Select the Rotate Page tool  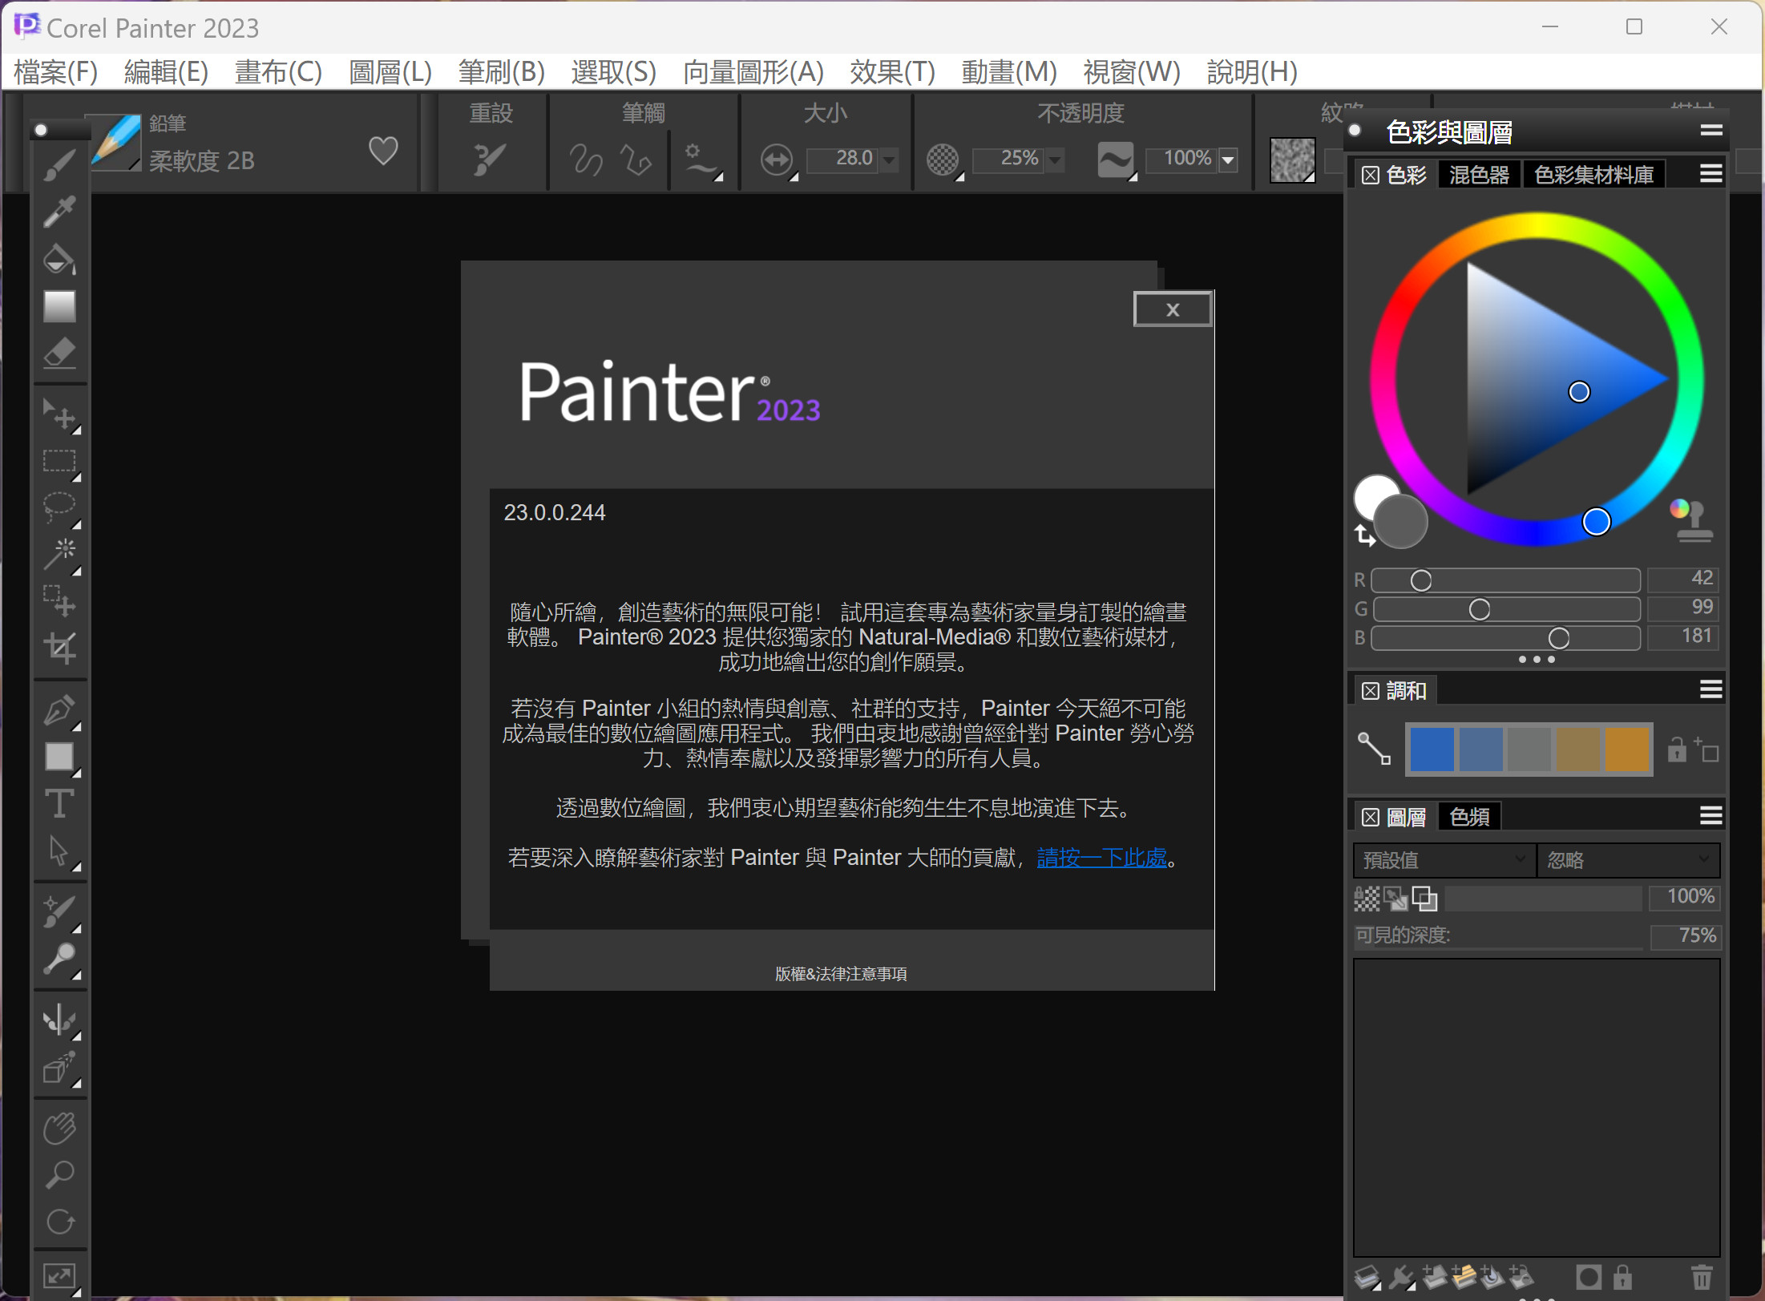(59, 1222)
